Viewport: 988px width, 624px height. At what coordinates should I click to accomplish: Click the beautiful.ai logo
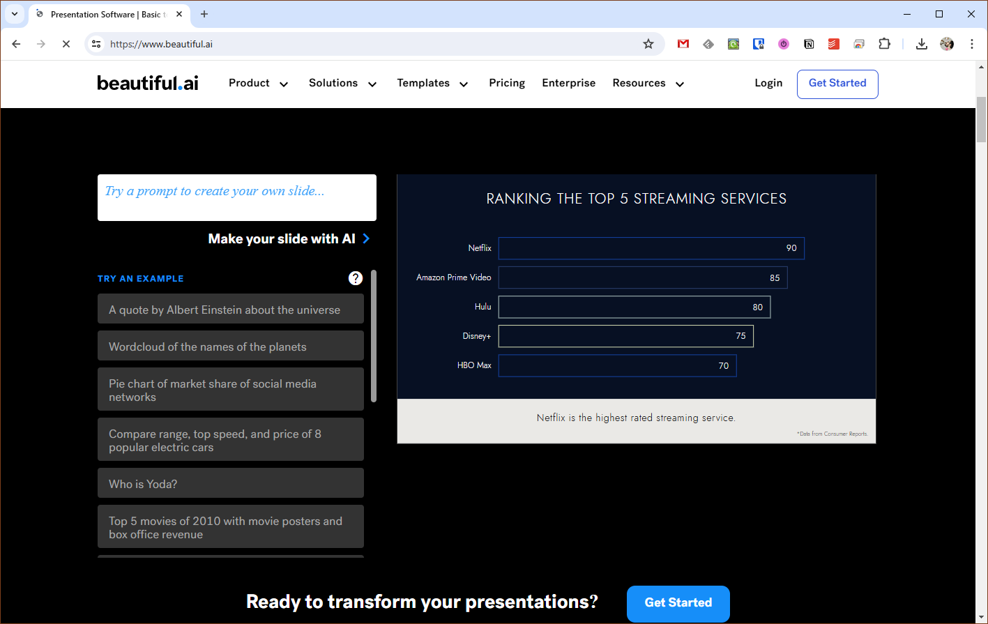[x=147, y=83]
